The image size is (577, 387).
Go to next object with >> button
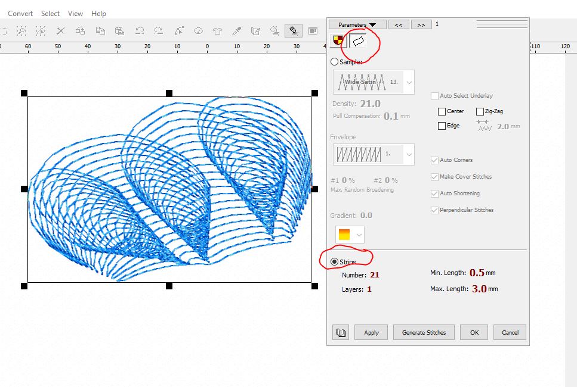tap(421, 24)
